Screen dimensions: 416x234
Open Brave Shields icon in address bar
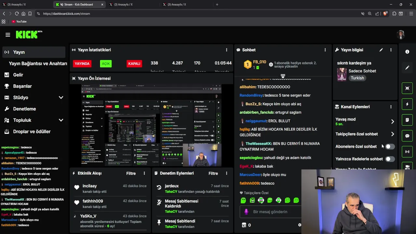[x=385, y=14]
